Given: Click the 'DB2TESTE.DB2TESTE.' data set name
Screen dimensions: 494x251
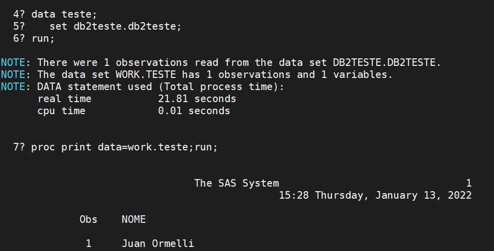Looking at the screenshot, I should pyautogui.click(x=387, y=62).
